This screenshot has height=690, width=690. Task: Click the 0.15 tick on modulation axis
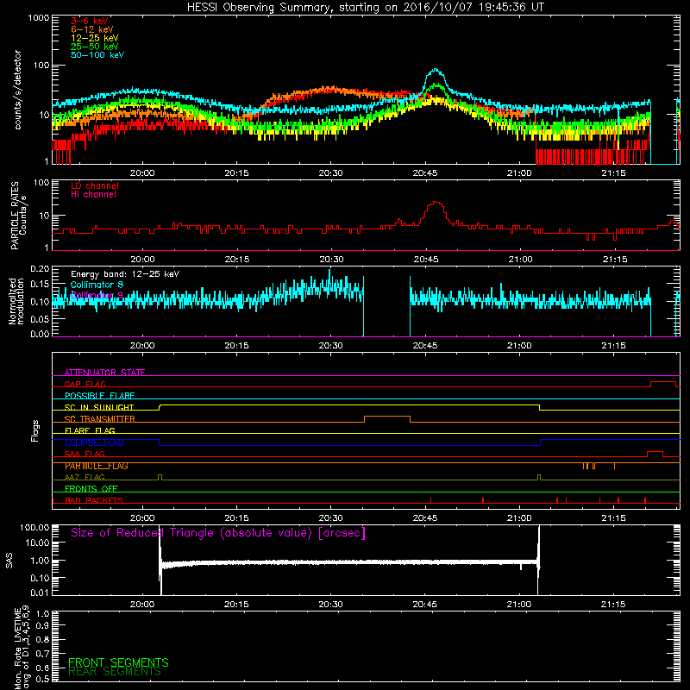(40, 285)
